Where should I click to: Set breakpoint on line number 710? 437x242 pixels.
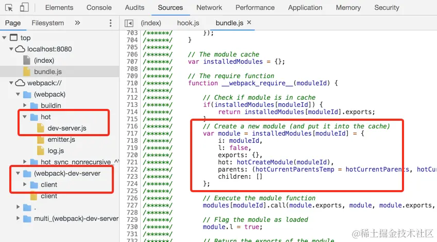(x=132, y=83)
